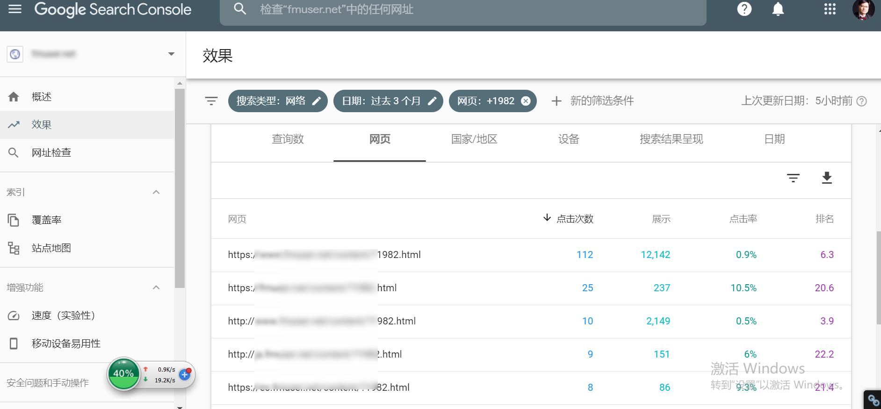This screenshot has height=409, width=881.
Task: Expand the property selector dropdown
Action: (171, 54)
